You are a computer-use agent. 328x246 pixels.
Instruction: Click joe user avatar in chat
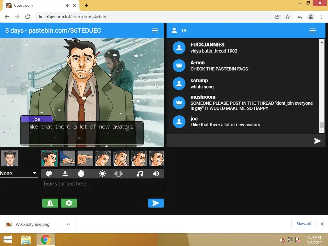179,122
